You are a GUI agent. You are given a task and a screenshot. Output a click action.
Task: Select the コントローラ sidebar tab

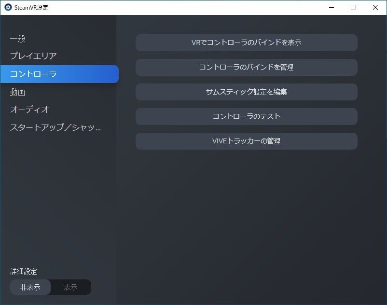(59, 74)
